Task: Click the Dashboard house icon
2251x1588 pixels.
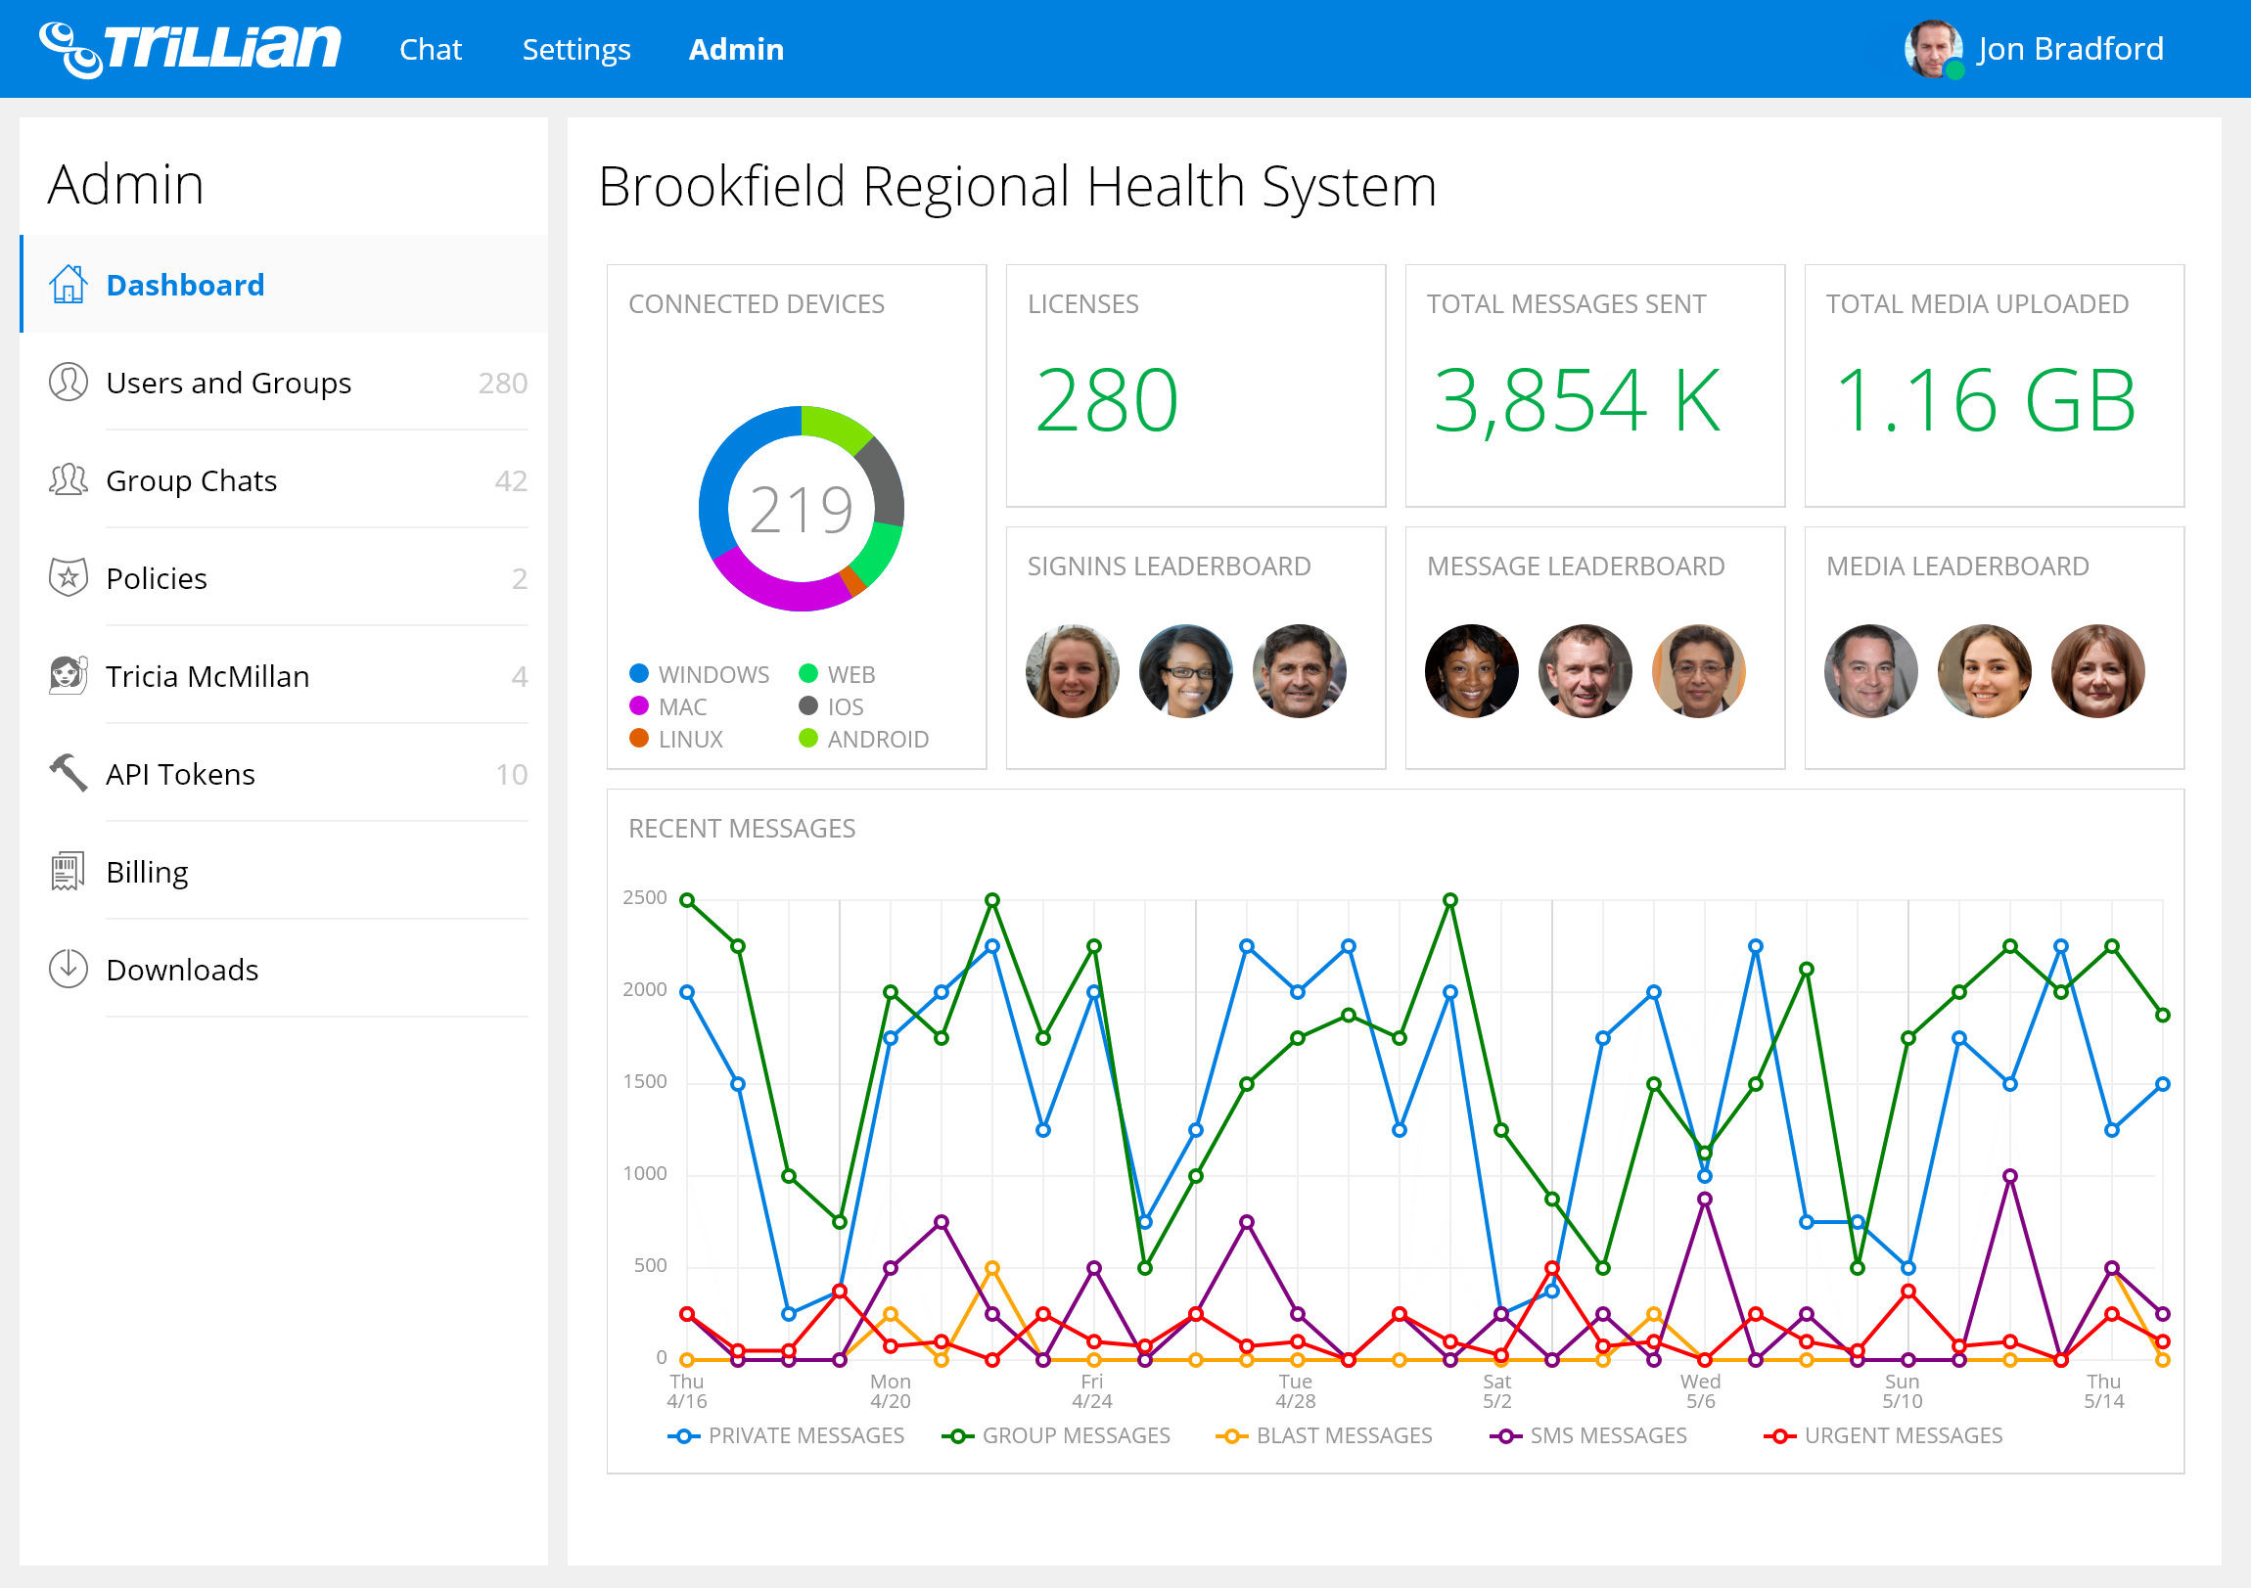Action: (x=68, y=285)
